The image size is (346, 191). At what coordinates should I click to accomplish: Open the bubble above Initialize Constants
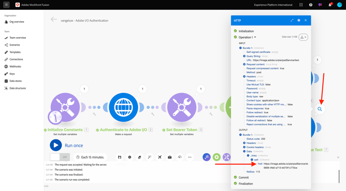(84, 89)
